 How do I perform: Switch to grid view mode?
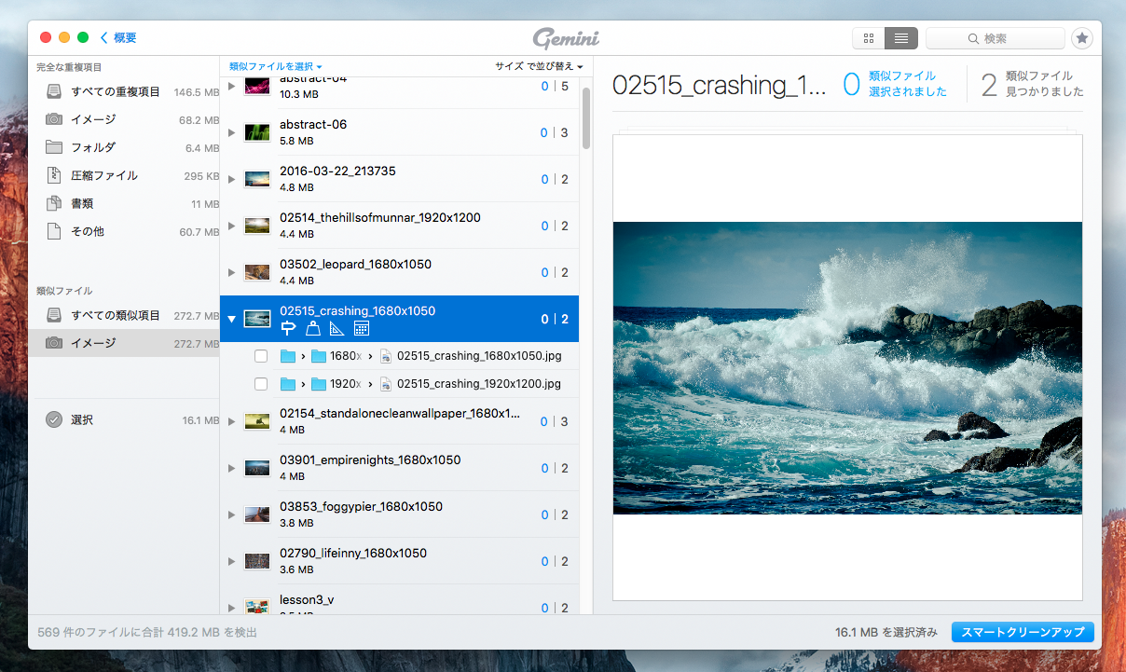click(869, 38)
